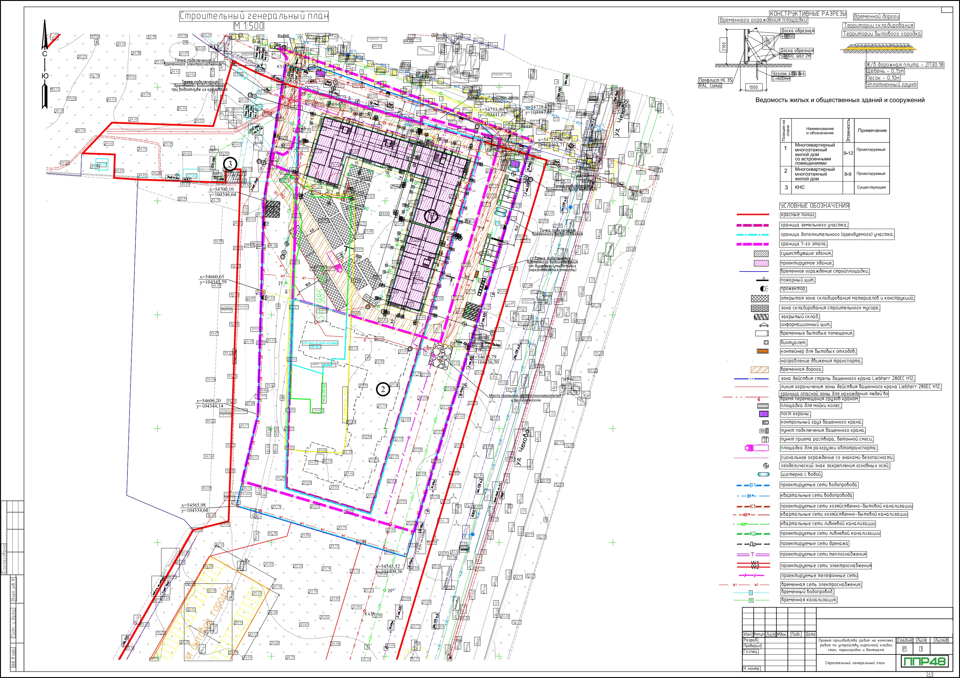Click the projector (прожектор) legend symbol

(763, 289)
